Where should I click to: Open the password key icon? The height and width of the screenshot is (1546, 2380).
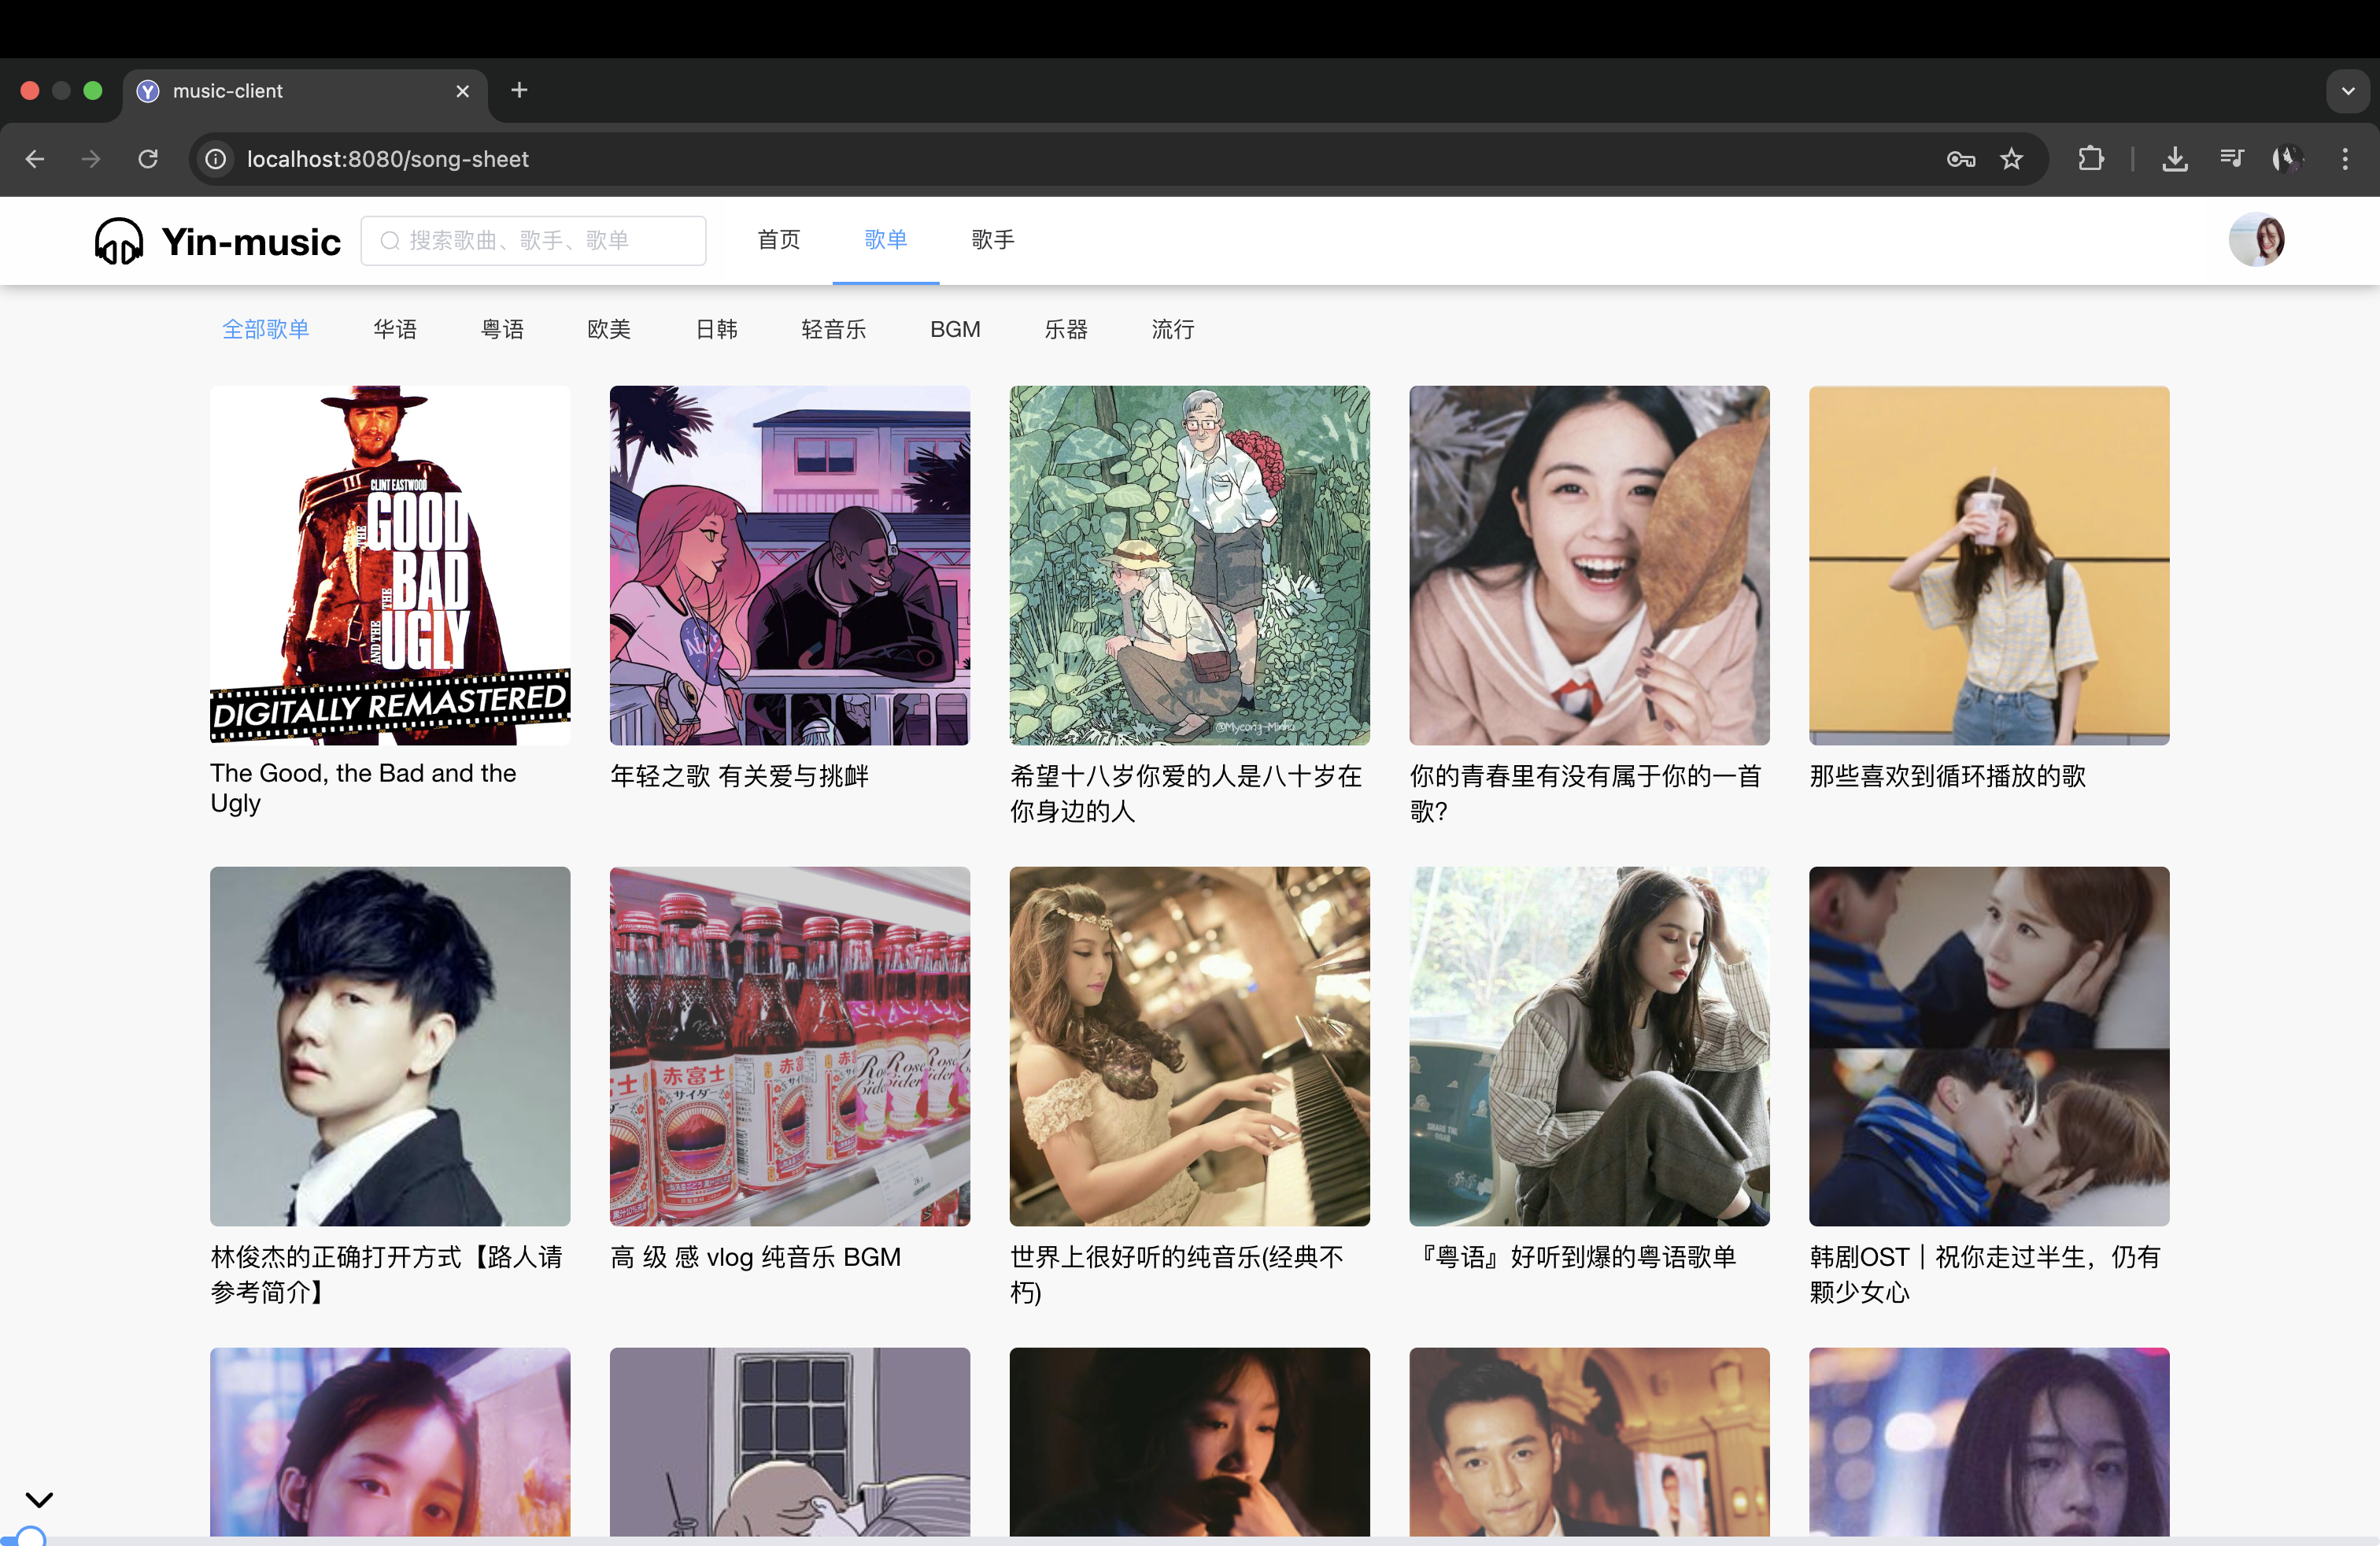[1961, 159]
